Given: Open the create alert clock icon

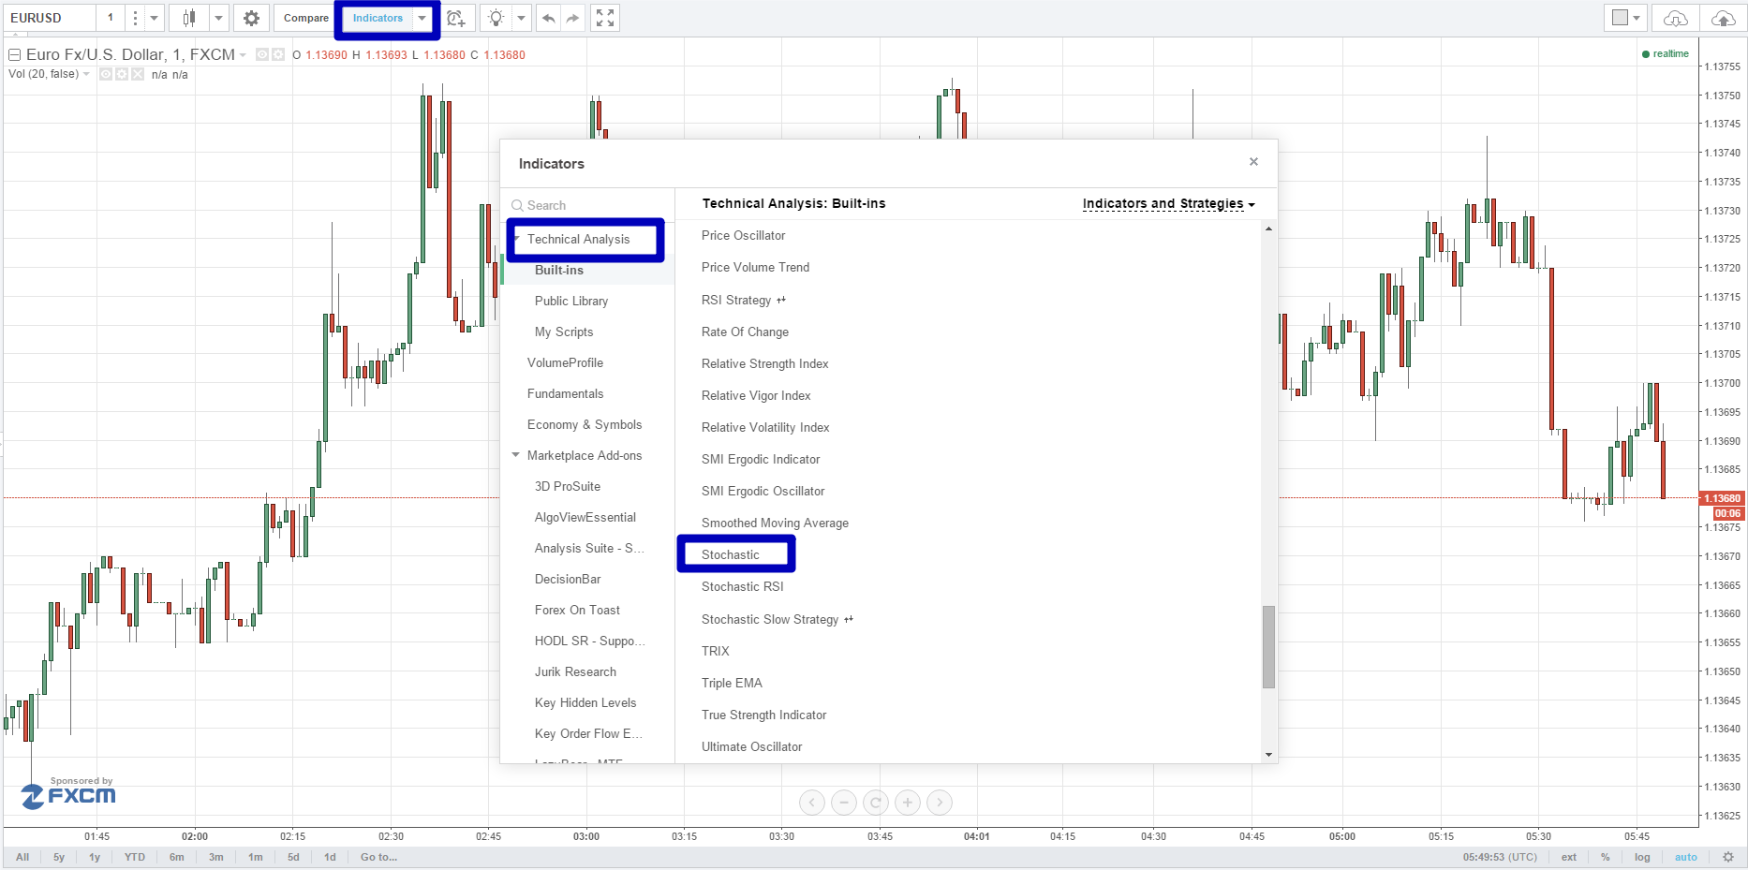Looking at the screenshot, I should (x=456, y=18).
